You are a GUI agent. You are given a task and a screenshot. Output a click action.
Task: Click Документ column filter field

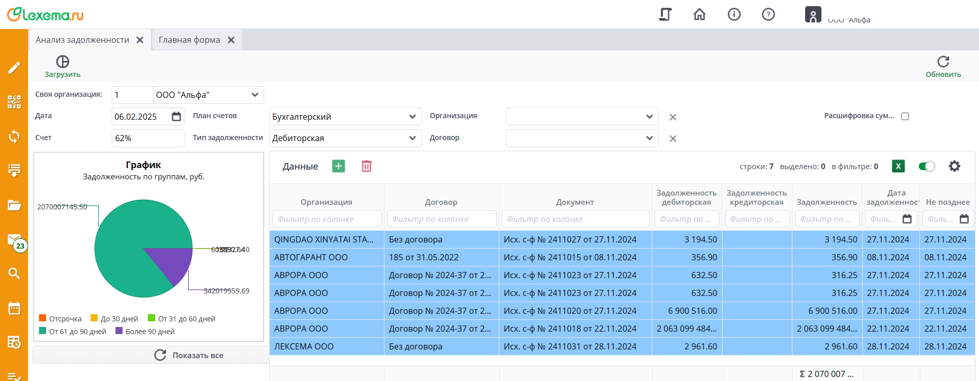(575, 219)
